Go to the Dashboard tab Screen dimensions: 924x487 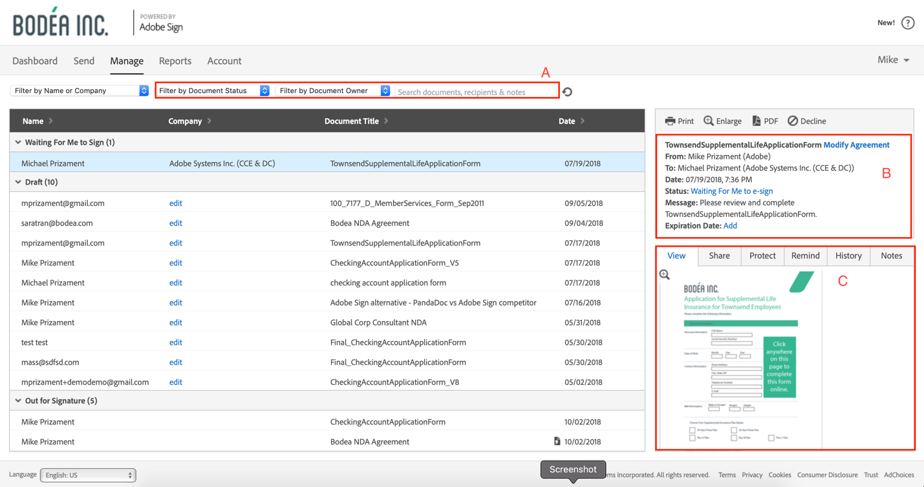[x=35, y=61]
